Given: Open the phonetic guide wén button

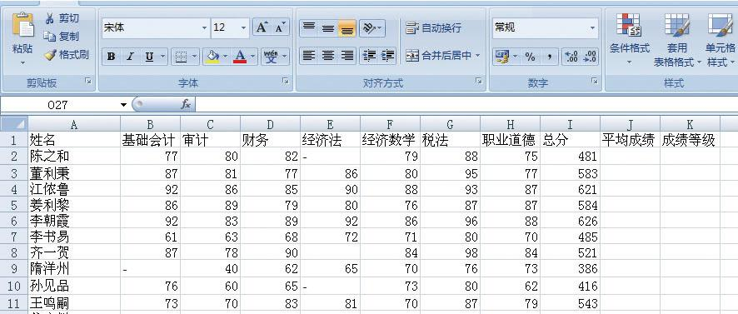Looking at the screenshot, I should tap(271, 57).
